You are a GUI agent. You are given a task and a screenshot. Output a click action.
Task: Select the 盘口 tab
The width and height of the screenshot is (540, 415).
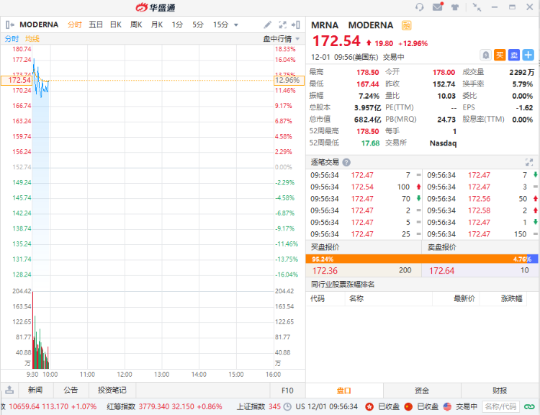tap(344, 391)
